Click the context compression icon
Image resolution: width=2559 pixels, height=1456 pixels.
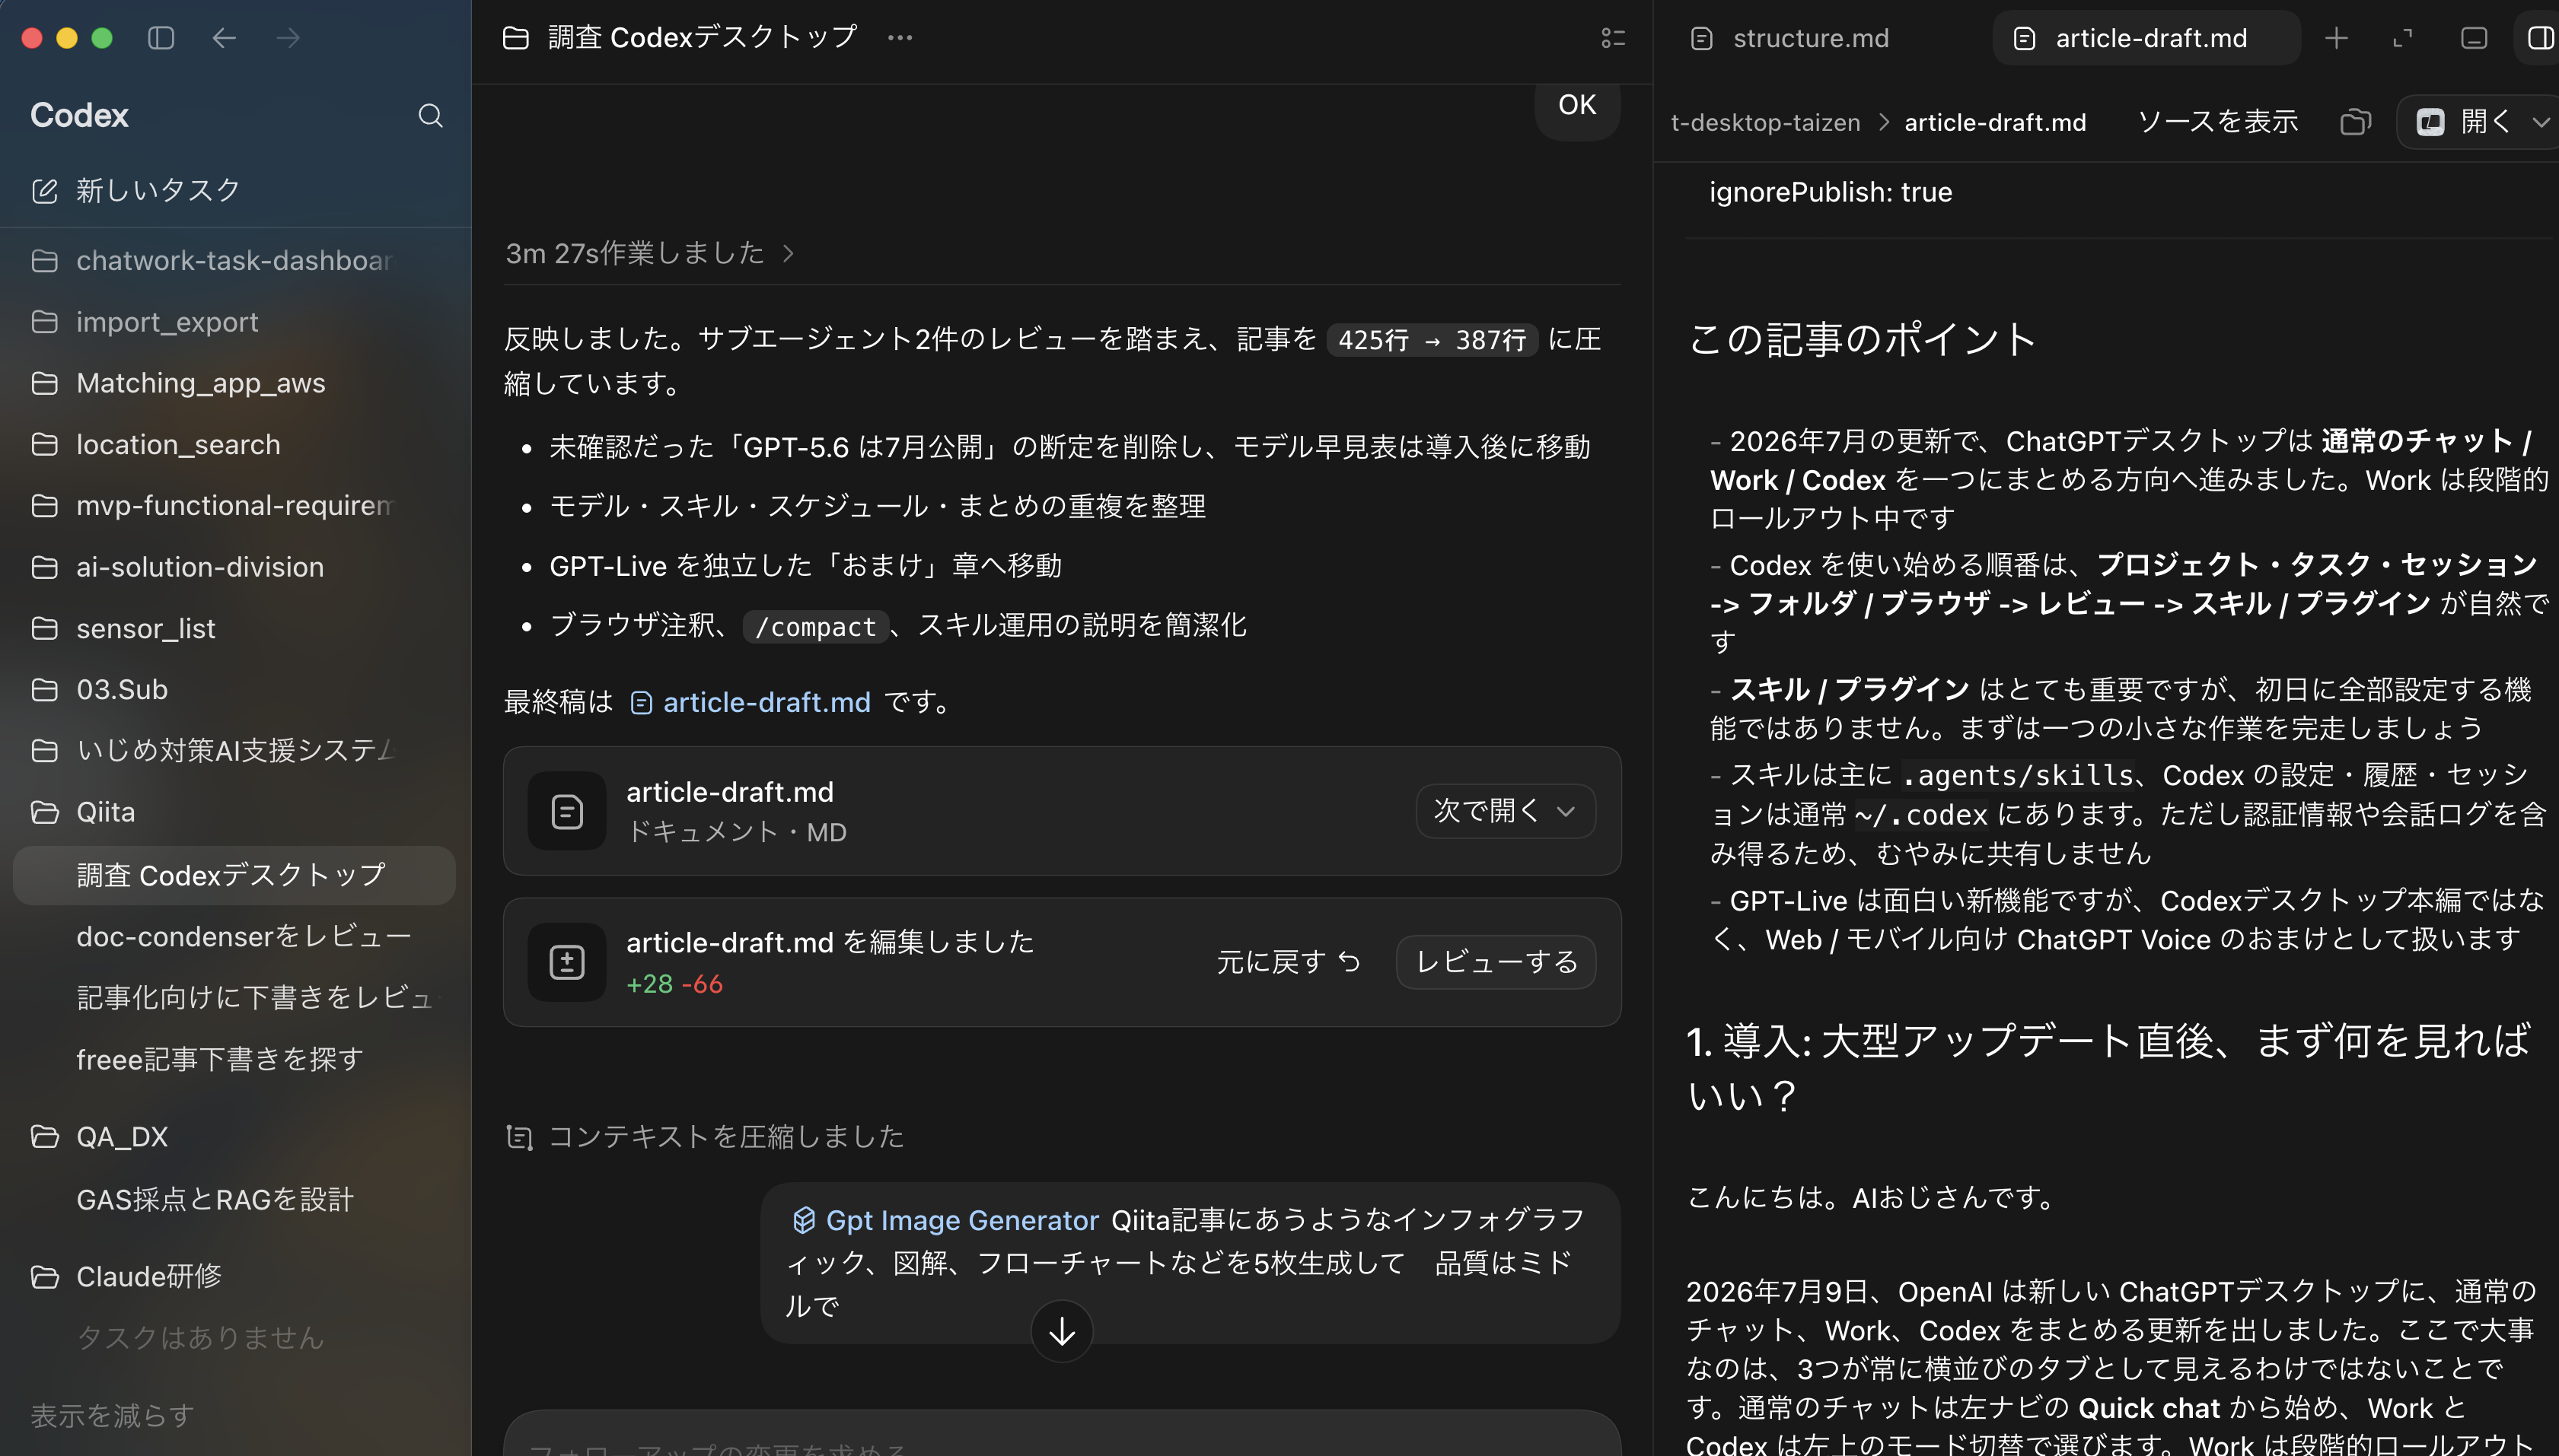click(518, 1137)
